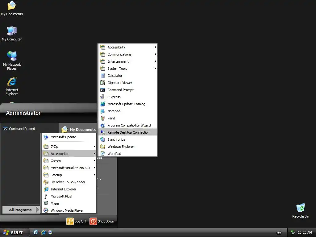This screenshot has height=237, width=316.
Task: Launch Notepad
Action: click(x=128, y=111)
